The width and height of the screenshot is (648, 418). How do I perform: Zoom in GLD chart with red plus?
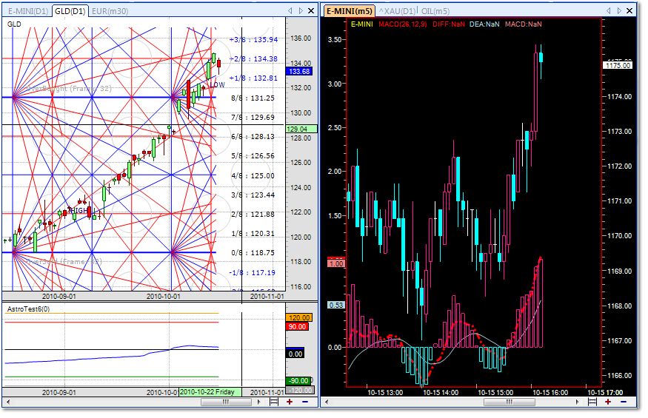pos(290,402)
